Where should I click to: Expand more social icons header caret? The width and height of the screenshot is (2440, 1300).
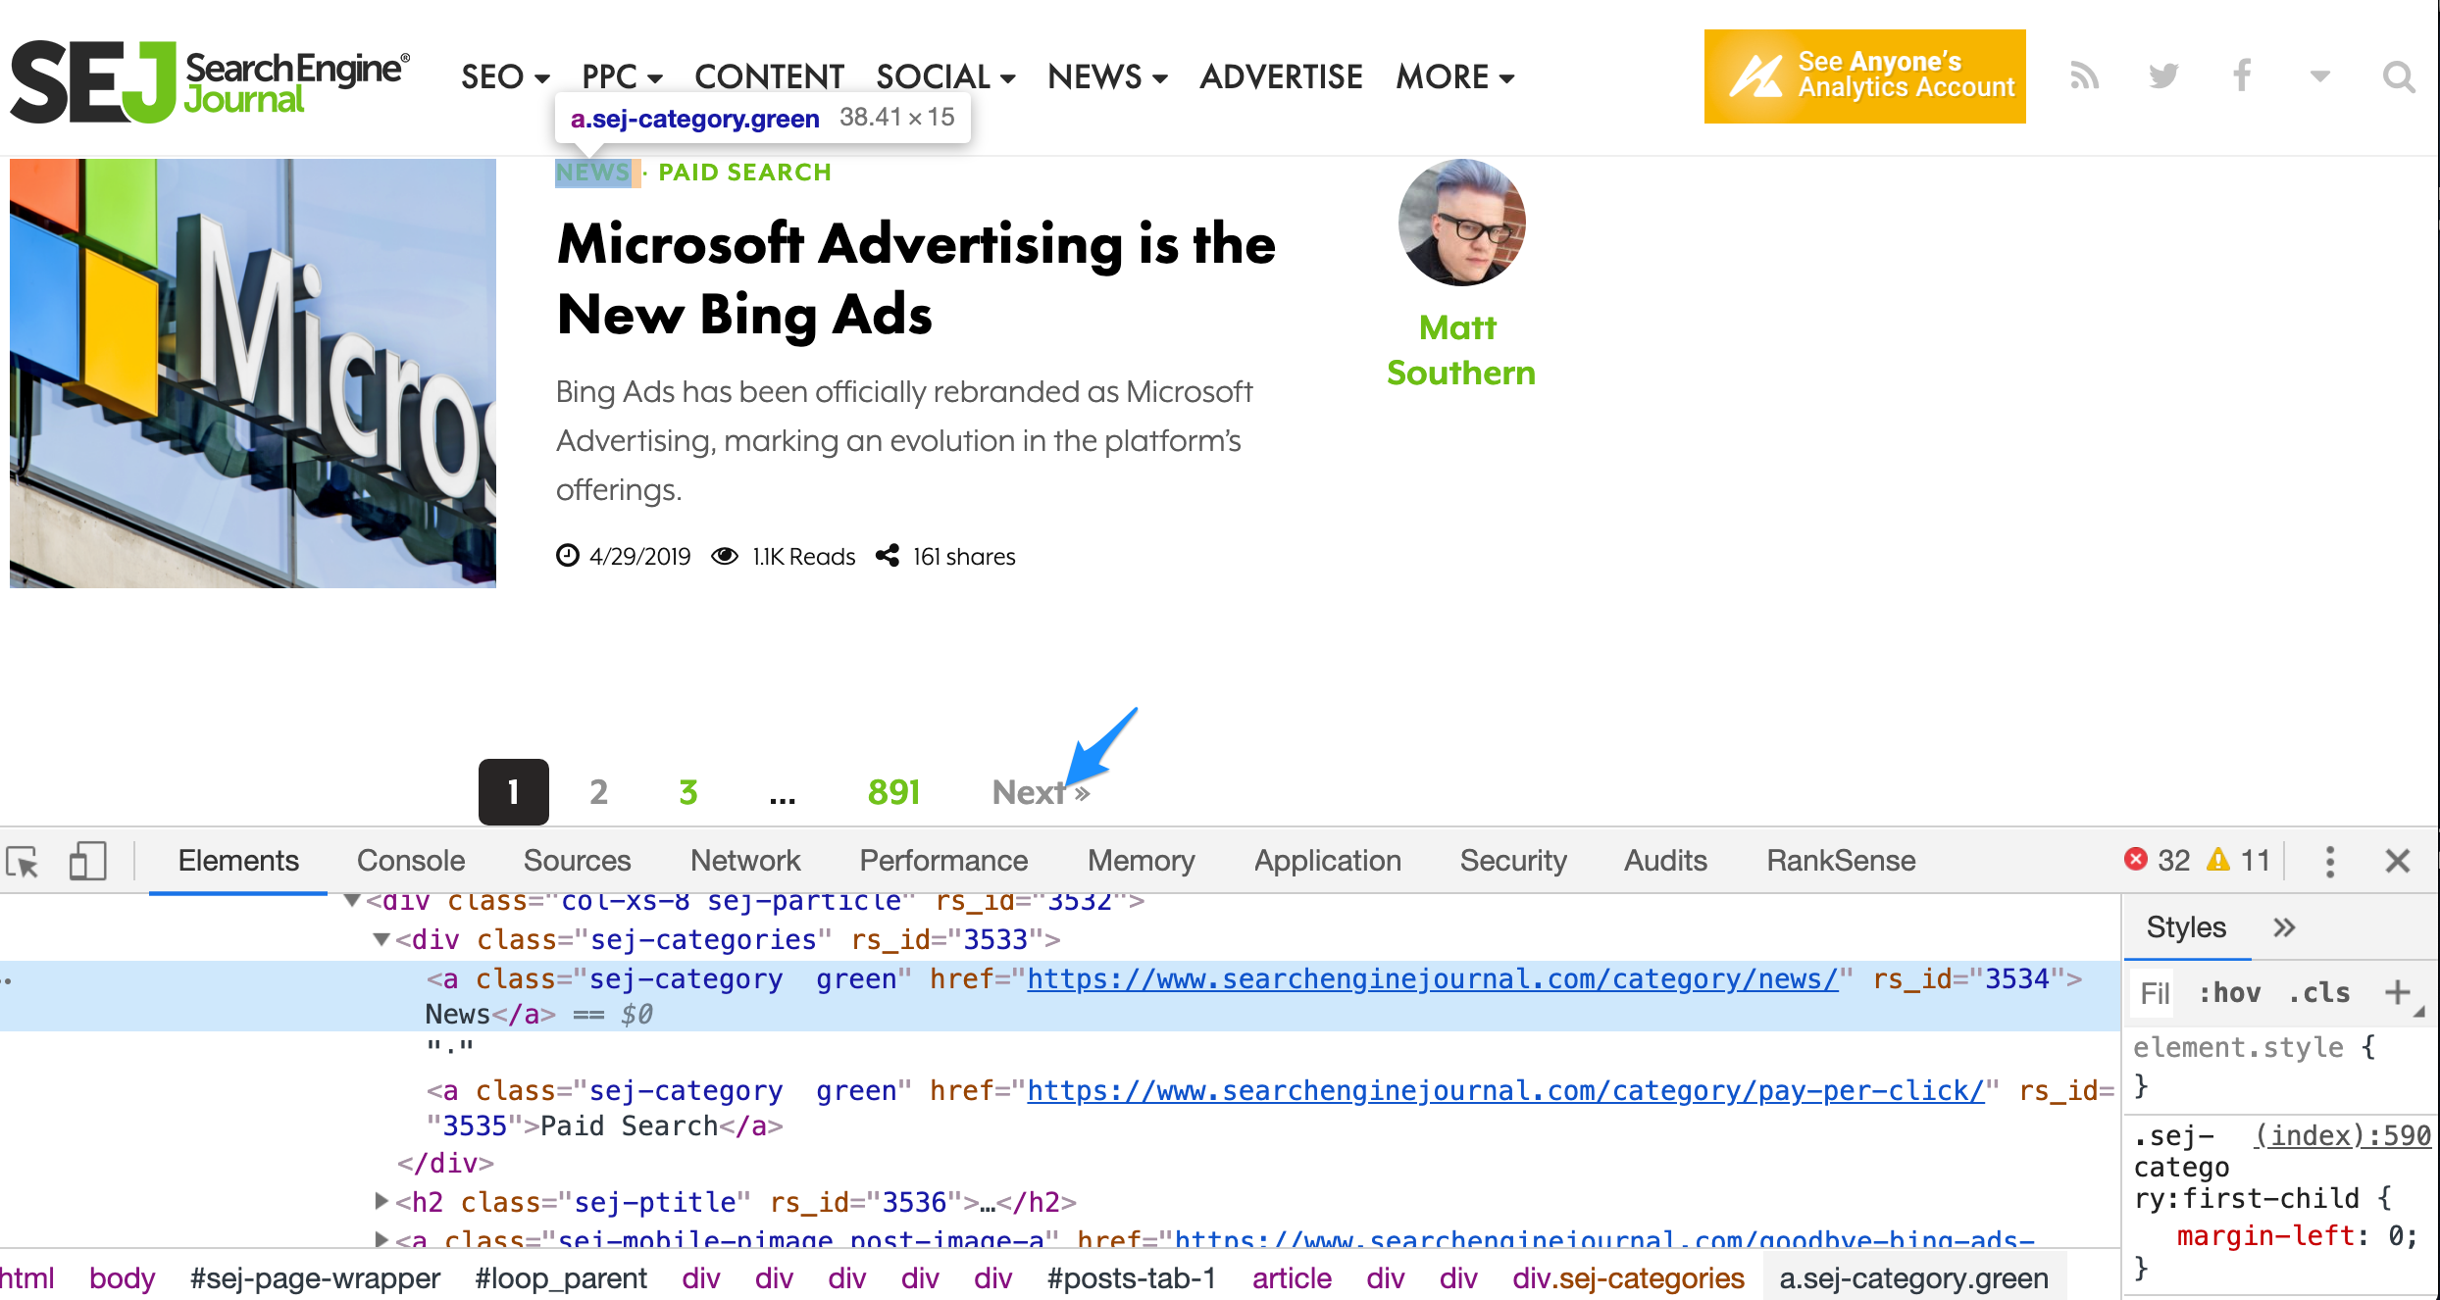(x=2319, y=76)
